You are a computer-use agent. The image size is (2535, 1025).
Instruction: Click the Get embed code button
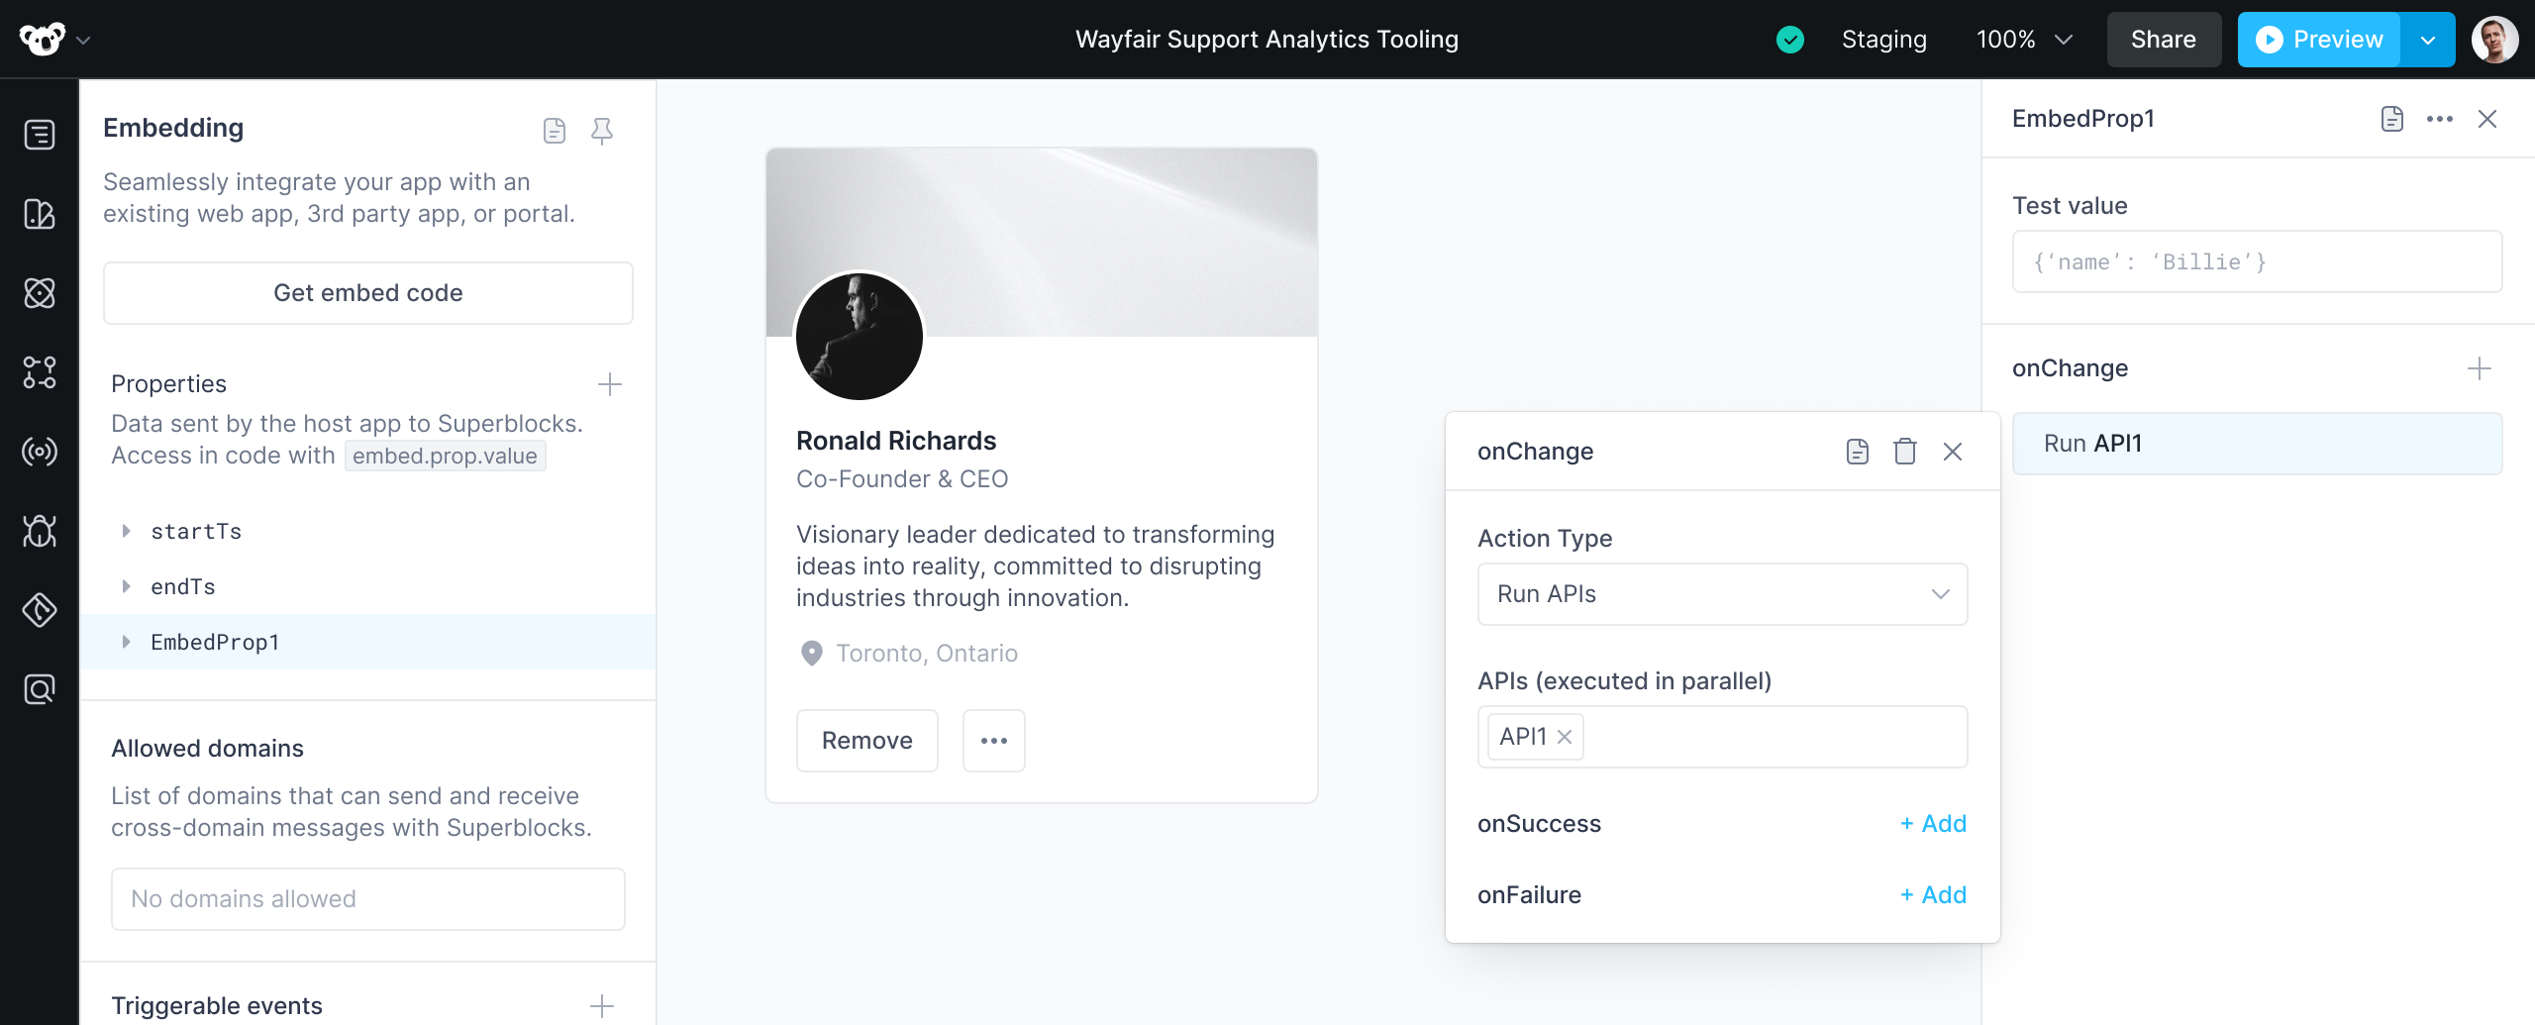click(367, 292)
